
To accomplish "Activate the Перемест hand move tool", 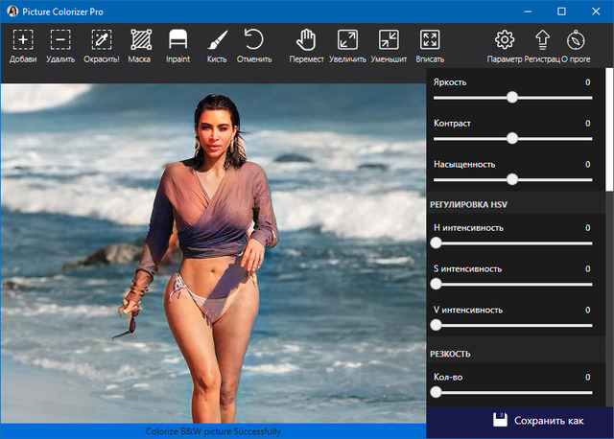I will point(306,46).
